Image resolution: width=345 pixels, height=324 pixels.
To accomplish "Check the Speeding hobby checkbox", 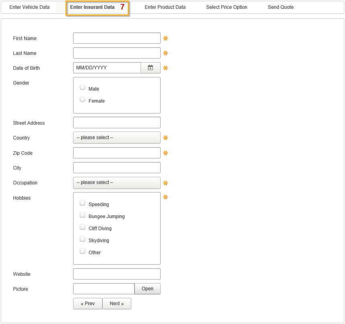I will tap(83, 203).
